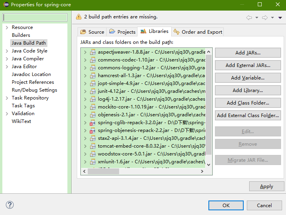The height and width of the screenshot is (215, 286).
Task: Click the log4j-1.2.17.jar file icon
Action: pos(92,99)
